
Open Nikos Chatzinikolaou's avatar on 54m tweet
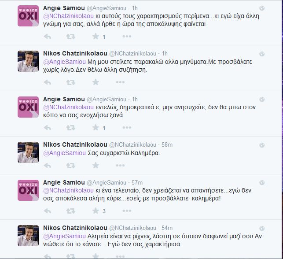tap(28, 237)
